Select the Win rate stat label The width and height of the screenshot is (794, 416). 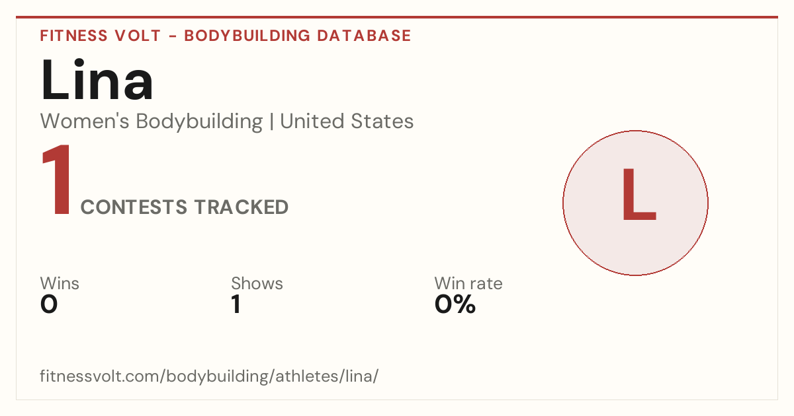468,283
